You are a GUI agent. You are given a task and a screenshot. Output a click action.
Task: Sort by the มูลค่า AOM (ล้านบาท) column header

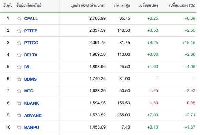pyautogui.click(x=88, y=5)
